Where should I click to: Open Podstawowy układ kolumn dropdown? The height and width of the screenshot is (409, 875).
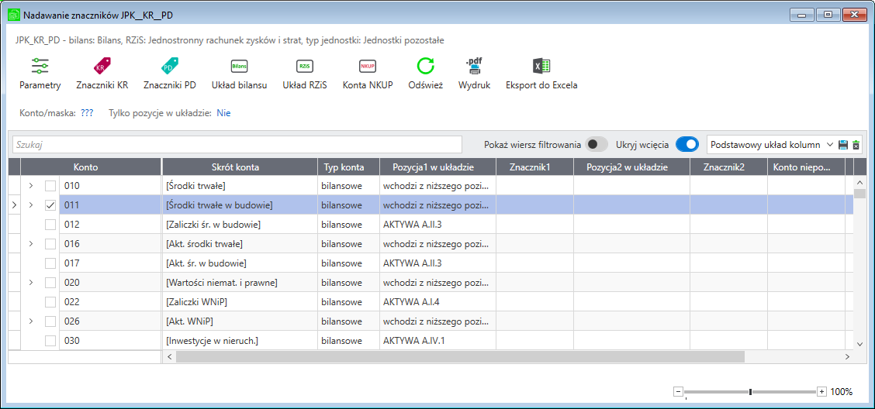770,144
